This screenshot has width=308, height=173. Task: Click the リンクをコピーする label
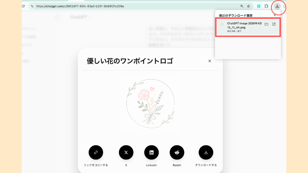(x=96, y=165)
